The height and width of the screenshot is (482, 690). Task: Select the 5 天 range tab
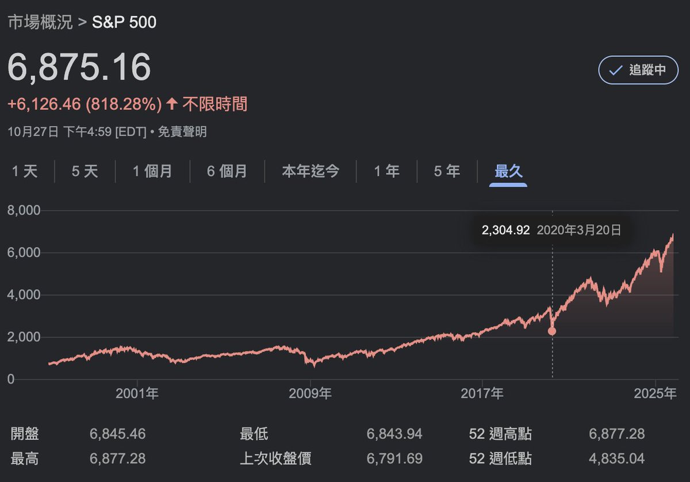[x=85, y=171]
